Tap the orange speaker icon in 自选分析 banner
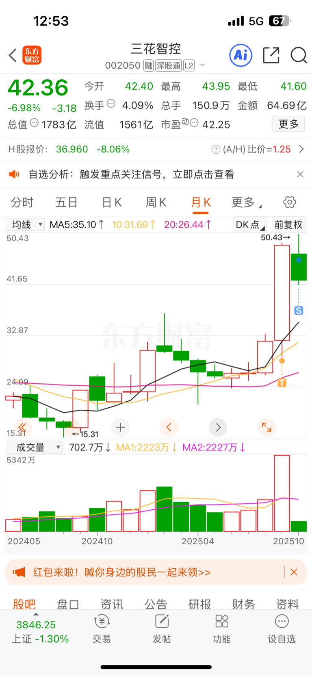This screenshot has width=312, height=676. (x=14, y=174)
